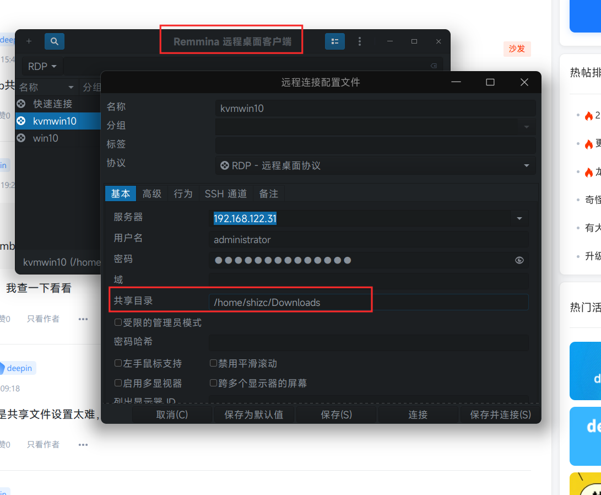The width and height of the screenshot is (601, 495).
Task: Click the empty 标签 field
Action: click(x=375, y=146)
